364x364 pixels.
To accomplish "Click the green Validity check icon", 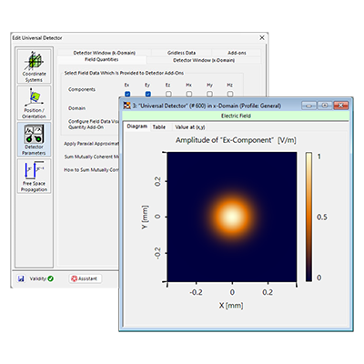I will coord(50,278).
